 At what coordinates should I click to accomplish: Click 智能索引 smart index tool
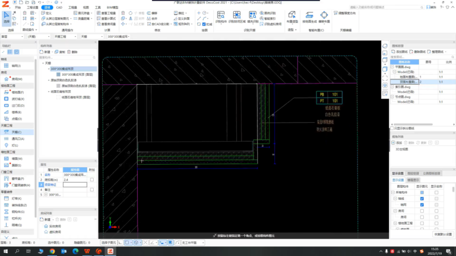click(x=268, y=18)
